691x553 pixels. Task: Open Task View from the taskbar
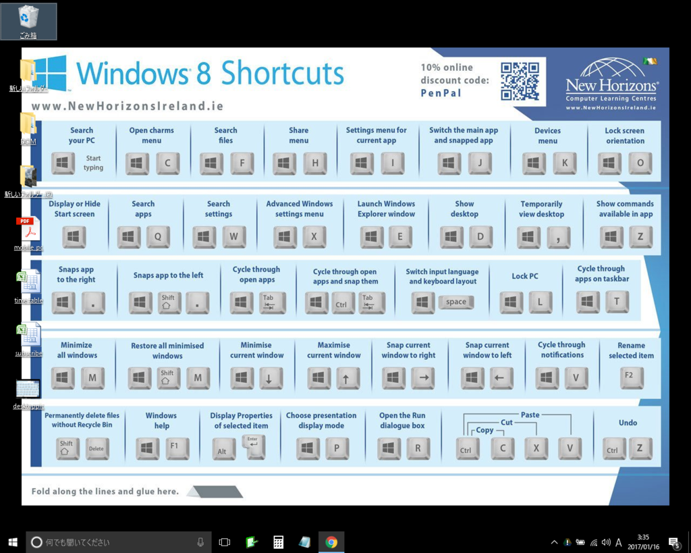[x=225, y=542]
